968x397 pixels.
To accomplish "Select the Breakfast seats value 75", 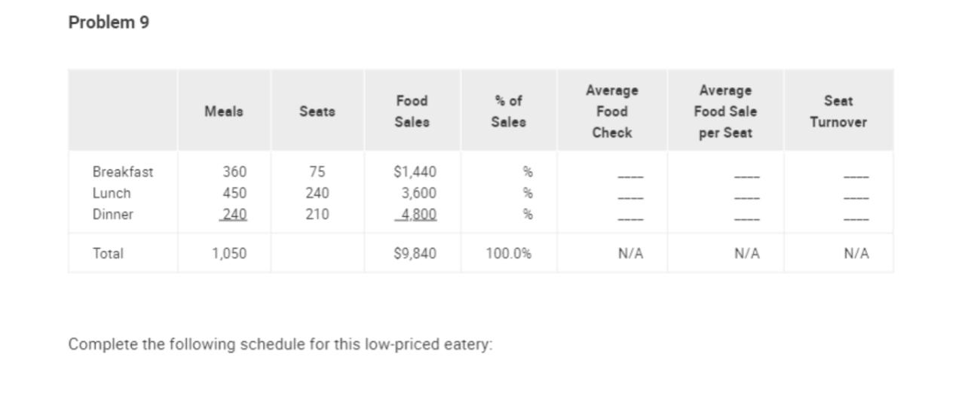I will click(x=317, y=172).
